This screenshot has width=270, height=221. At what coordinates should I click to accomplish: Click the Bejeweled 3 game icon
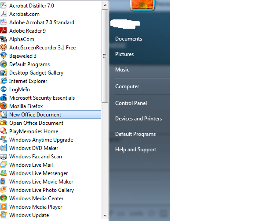click(x=4, y=56)
